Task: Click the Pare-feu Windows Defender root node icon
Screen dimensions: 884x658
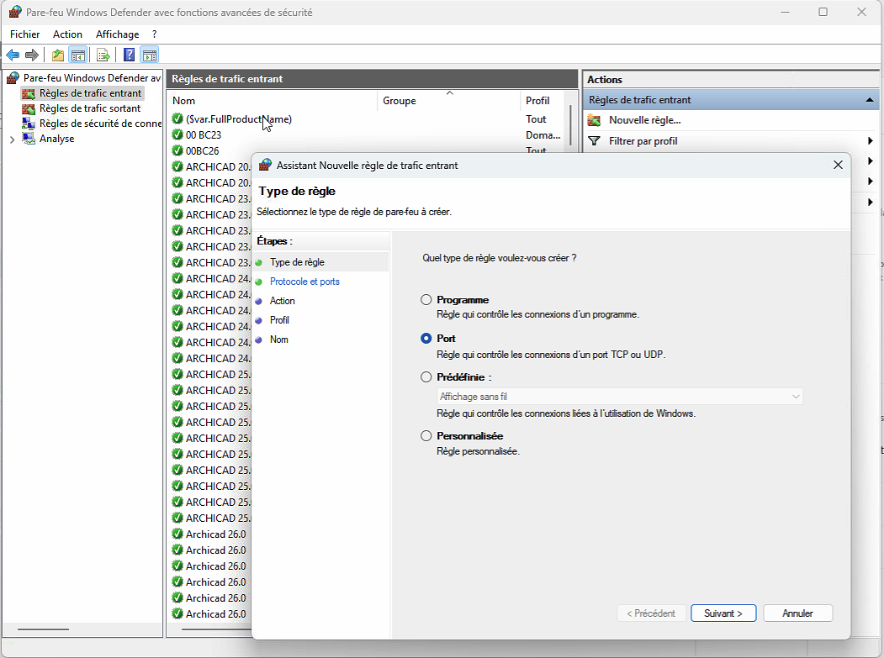Action: 13,78
